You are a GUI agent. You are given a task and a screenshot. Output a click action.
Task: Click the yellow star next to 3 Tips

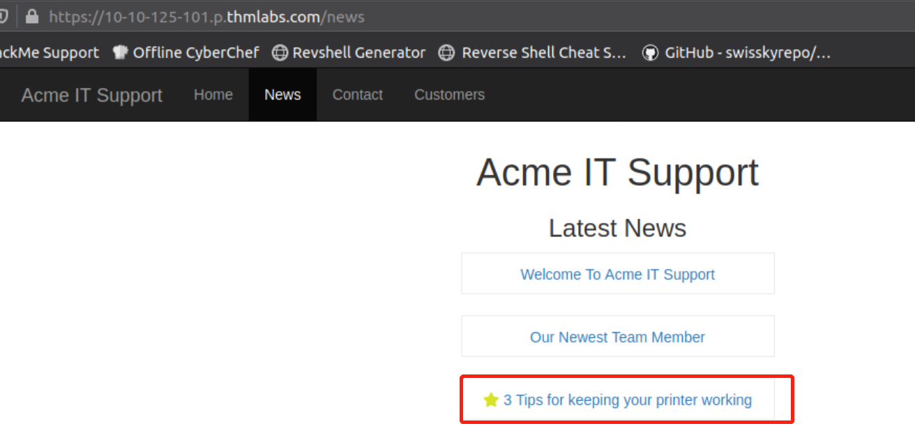tap(491, 400)
